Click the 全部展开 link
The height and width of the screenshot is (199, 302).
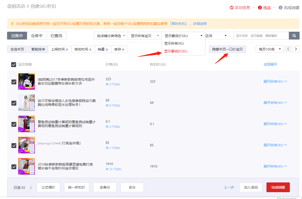(270, 64)
